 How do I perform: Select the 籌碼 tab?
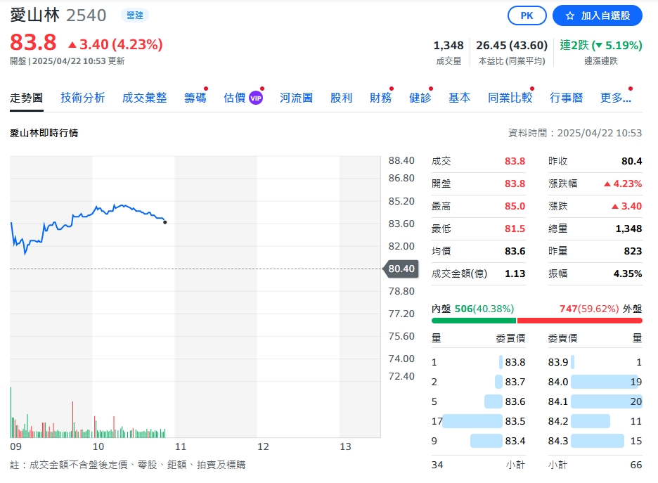(x=195, y=98)
